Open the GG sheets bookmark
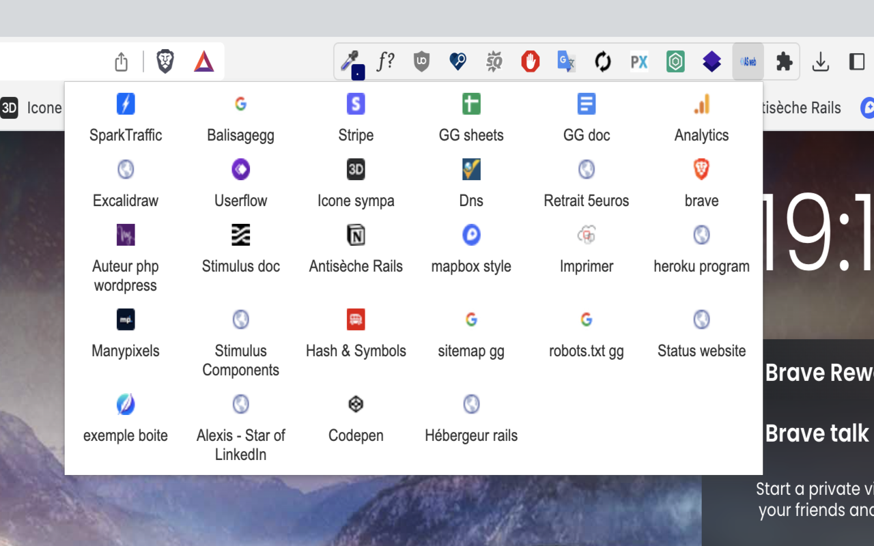The width and height of the screenshot is (874, 546). (470, 116)
